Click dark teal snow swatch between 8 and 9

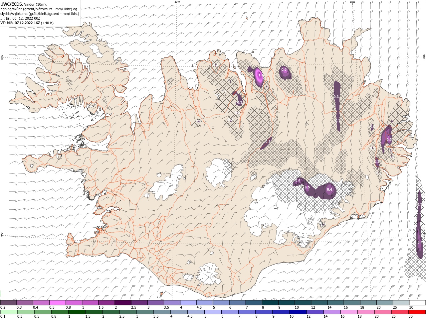pyautogui.click(x=270, y=303)
